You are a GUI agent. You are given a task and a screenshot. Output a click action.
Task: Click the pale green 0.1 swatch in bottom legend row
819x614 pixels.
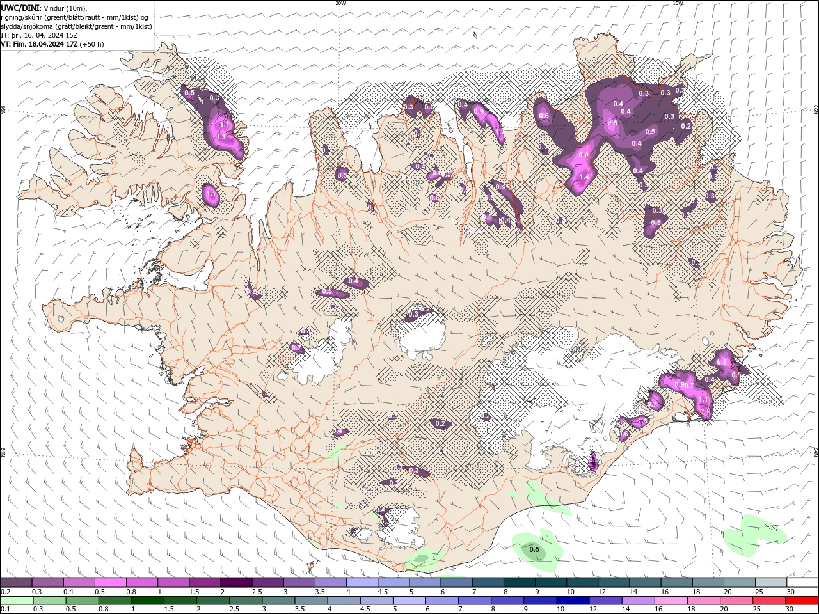coord(17,601)
